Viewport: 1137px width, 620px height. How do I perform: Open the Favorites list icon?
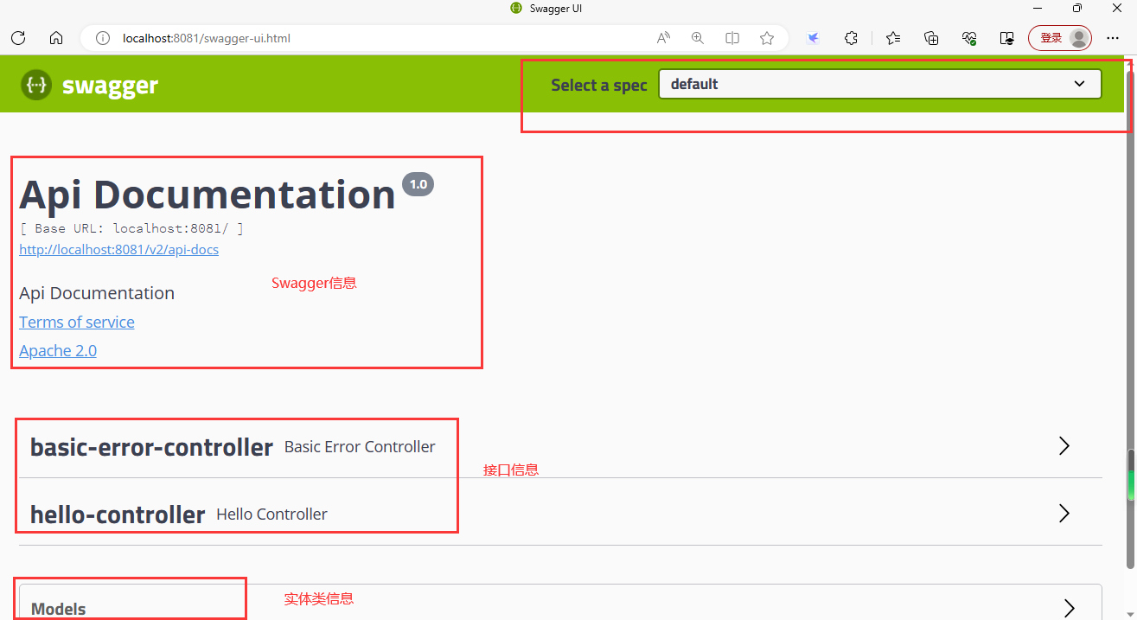pos(893,38)
